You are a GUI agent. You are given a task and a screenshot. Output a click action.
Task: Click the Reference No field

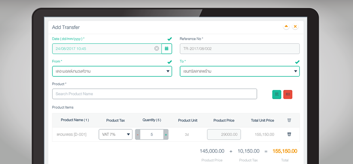[x=240, y=48]
